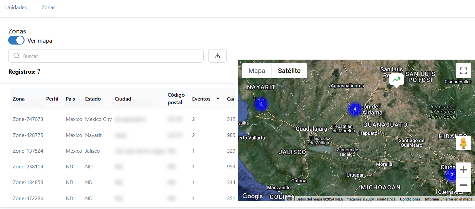Zoom out on the map
The width and height of the screenshot is (475, 209).
point(463,185)
